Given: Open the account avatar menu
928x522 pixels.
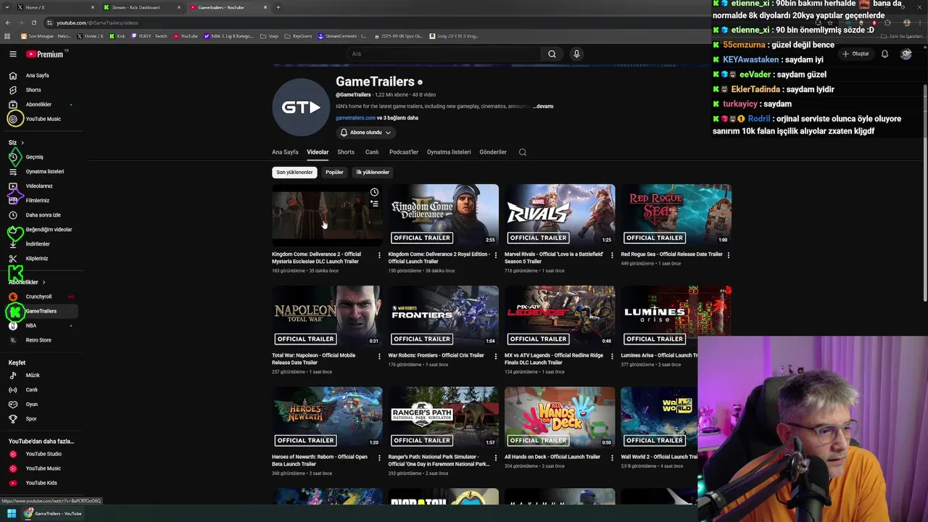Looking at the screenshot, I should [x=906, y=54].
